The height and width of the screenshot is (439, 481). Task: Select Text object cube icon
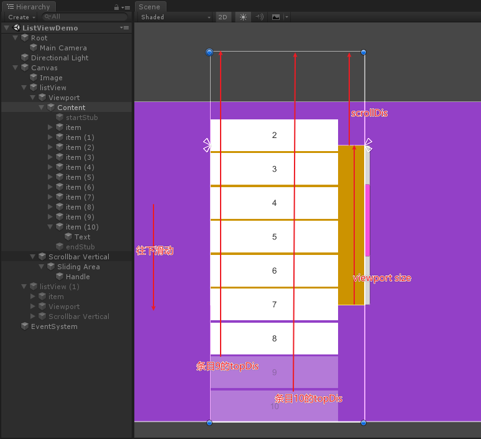[x=68, y=237]
